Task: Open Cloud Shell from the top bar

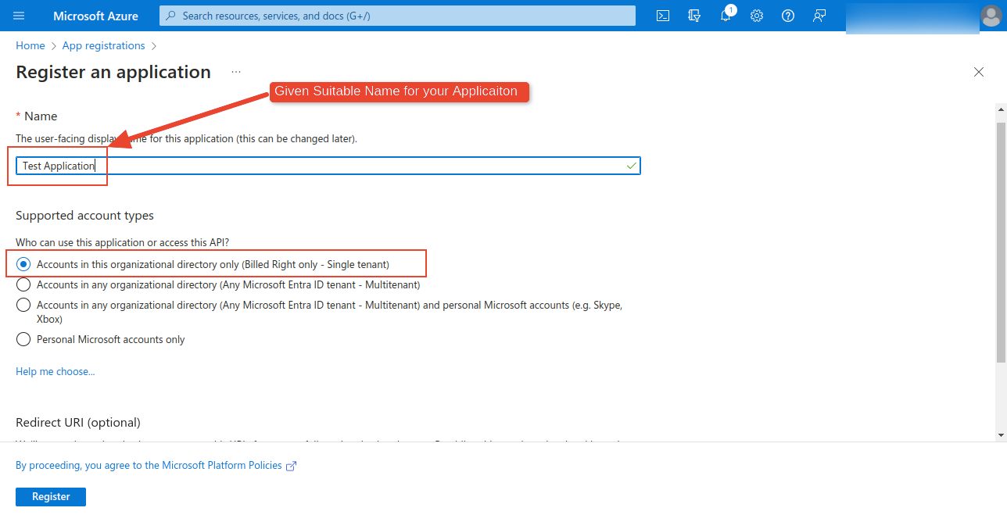Action: click(x=663, y=16)
